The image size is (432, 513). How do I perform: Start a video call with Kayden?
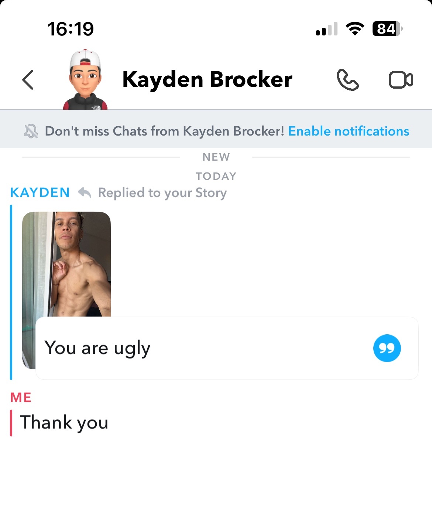pos(401,80)
